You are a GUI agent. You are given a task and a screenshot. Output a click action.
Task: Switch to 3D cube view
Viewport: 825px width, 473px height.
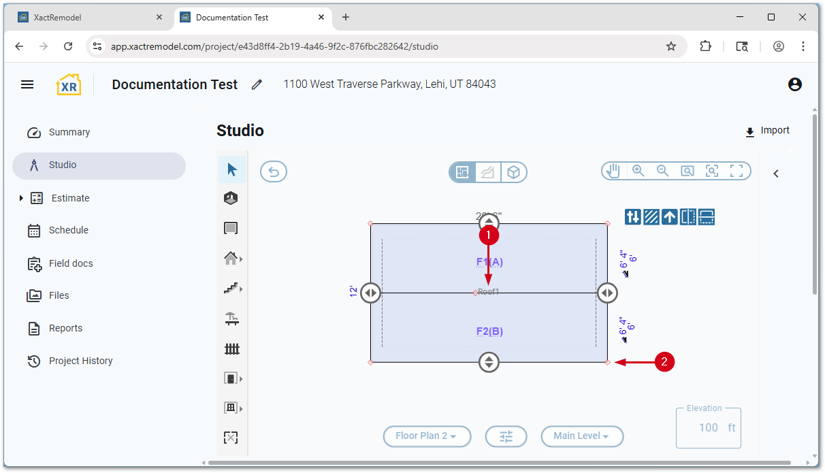[514, 172]
